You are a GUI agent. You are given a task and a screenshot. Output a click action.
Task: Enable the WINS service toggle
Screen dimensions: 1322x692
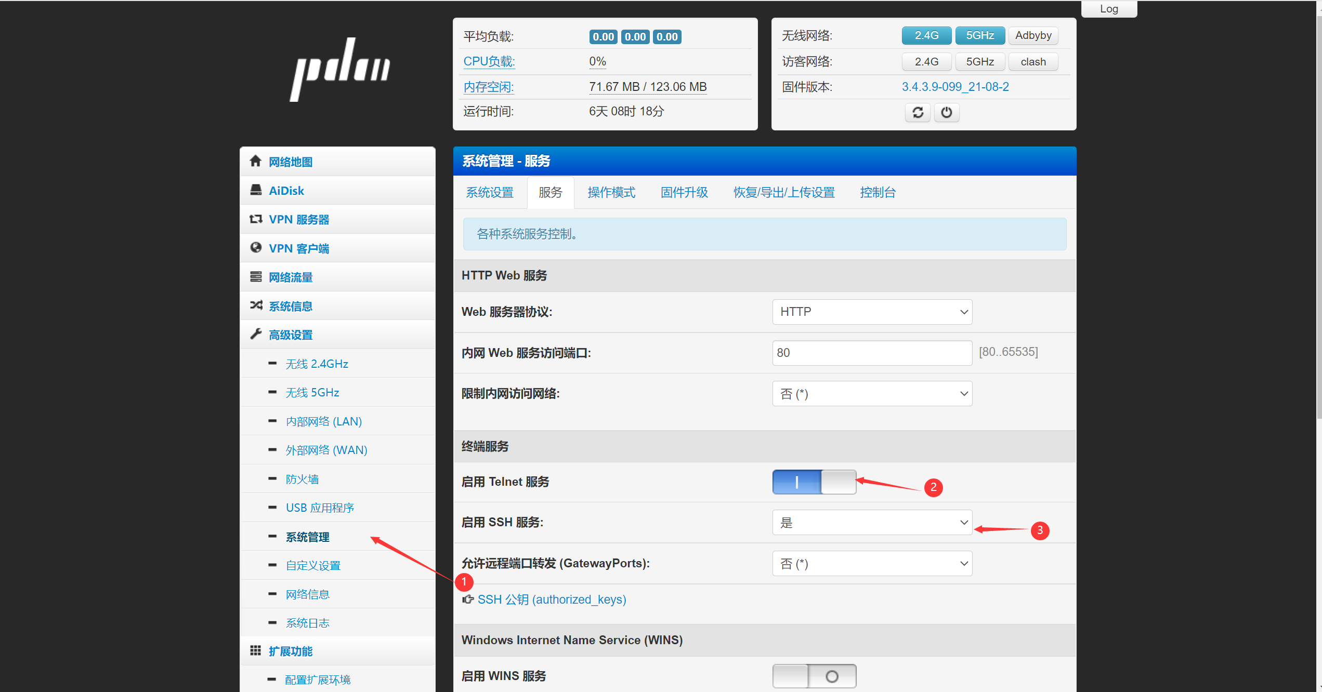814,676
